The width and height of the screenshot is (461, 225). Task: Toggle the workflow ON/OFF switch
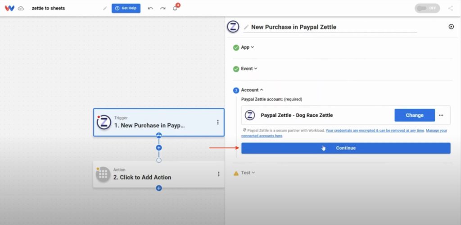coord(427,8)
